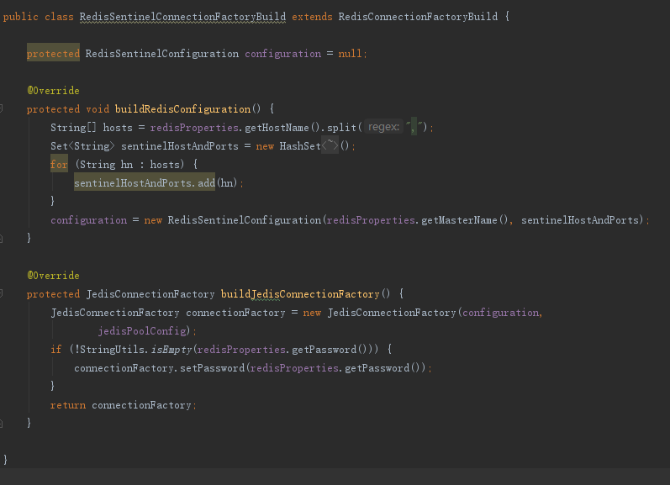The image size is (670, 485).
Task: Click the 'null' value
Action: (x=350, y=54)
